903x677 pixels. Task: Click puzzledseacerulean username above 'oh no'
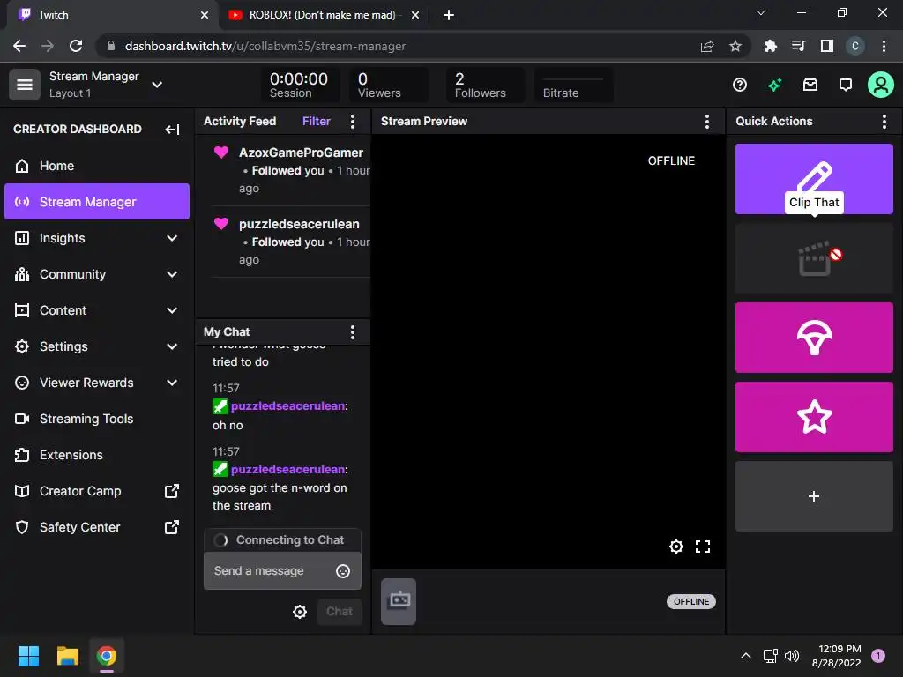pyautogui.click(x=288, y=405)
